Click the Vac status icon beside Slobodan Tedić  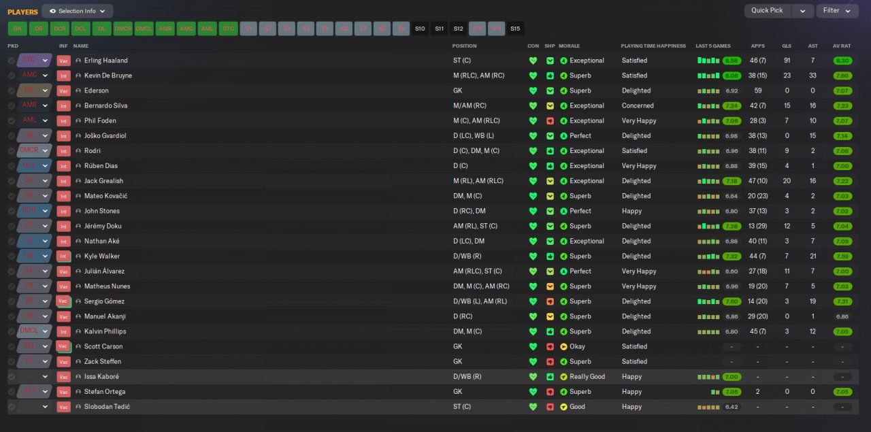coord(63,407)
